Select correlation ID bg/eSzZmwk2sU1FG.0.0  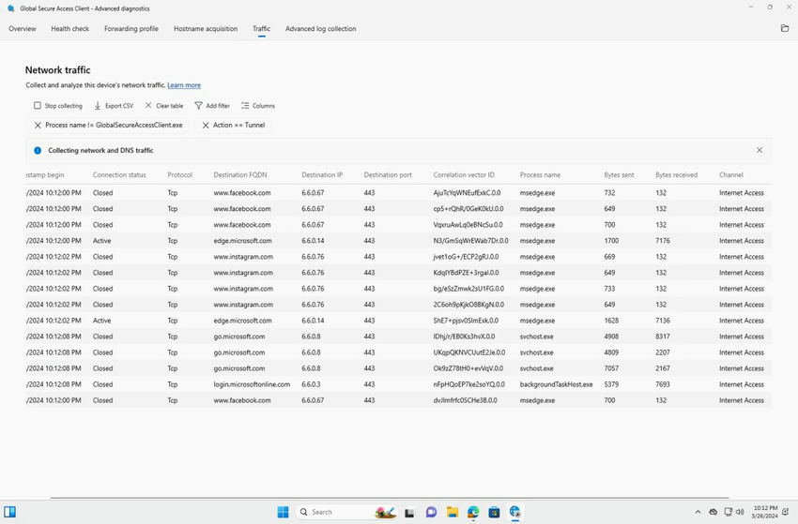[468, 288]
